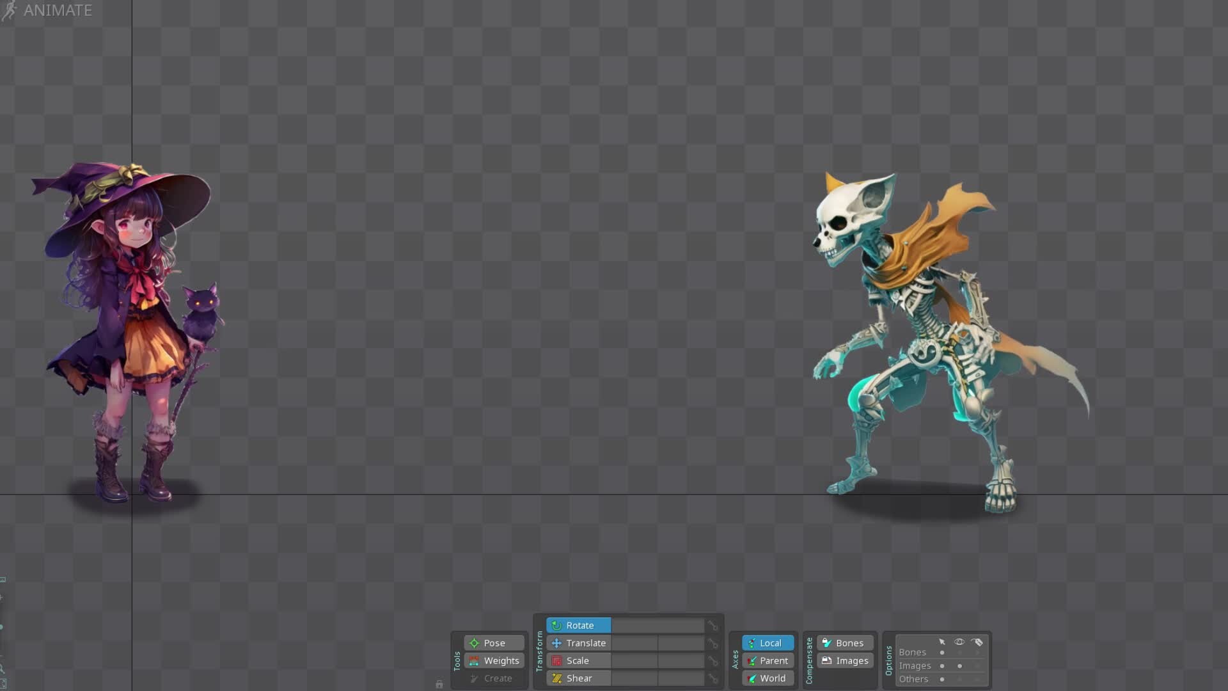The height and width of the screenshot is (691, 1228).
Task: Click the eye visibility column header in Options
Action: [959, 642]
